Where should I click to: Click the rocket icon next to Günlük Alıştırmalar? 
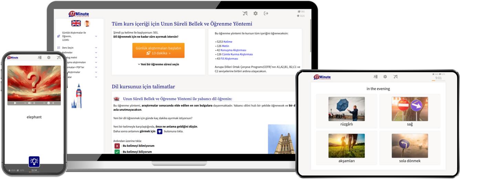coord(59,36)
